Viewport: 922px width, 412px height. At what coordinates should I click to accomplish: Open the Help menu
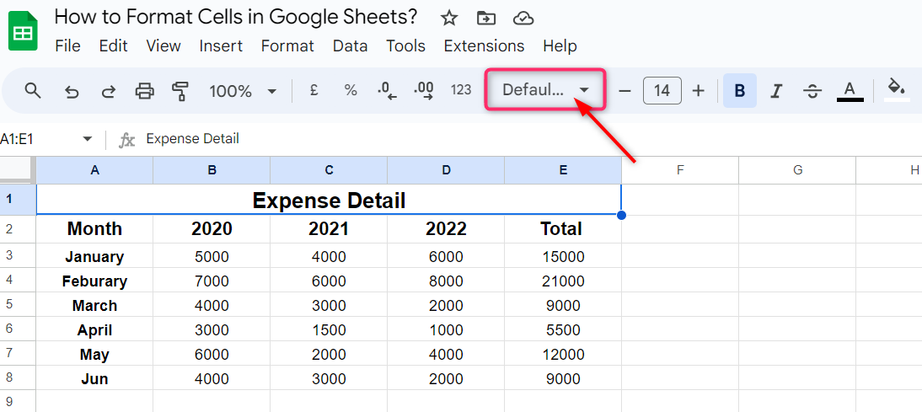(560, 45)
